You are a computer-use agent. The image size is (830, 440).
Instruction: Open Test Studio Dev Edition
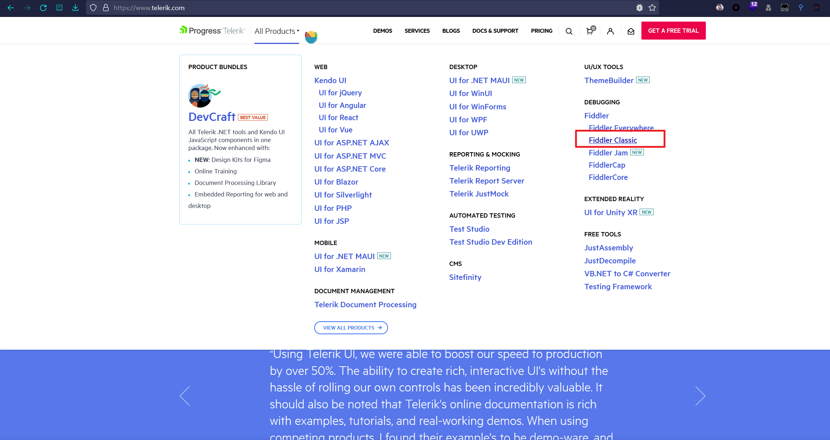[491, 242]
